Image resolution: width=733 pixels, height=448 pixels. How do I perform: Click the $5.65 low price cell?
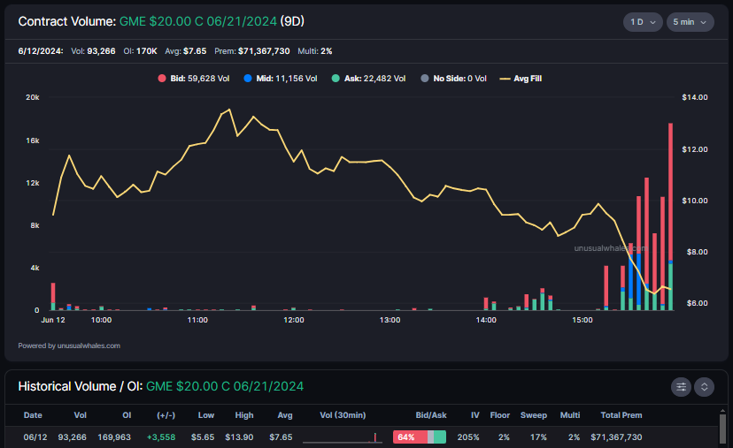[x=203, y=437]
